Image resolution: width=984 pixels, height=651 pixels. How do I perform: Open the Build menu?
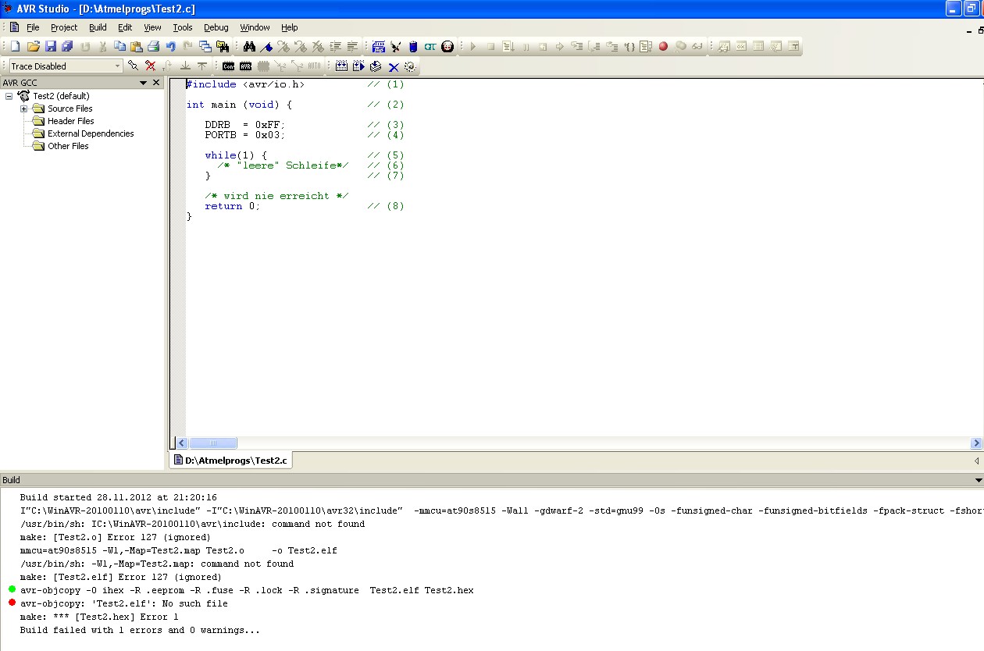pos(98,27)
